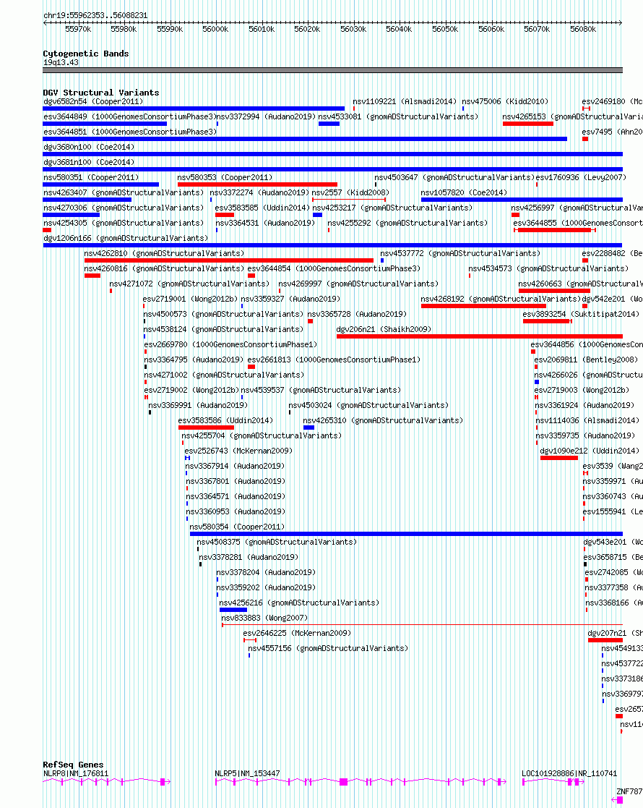Click red bar of nsv580353 (Cooper2011)

click(x=257, y=184)
